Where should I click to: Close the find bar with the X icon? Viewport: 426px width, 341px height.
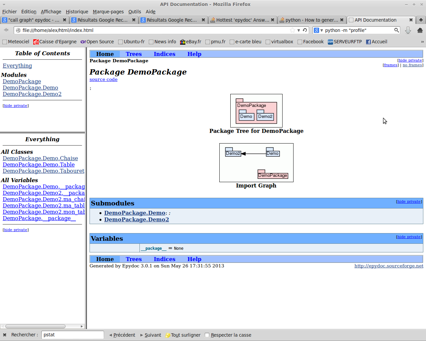(x=5, y=335)
